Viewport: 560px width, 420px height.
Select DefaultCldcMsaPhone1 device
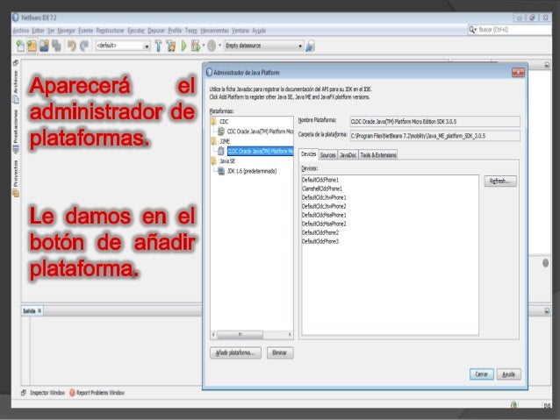coord(324,215)
